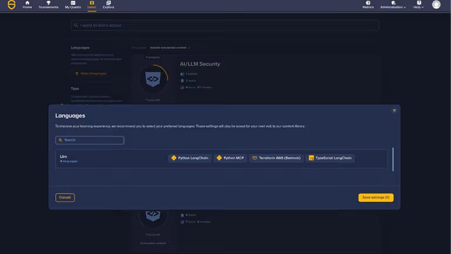The image size is (451, 254).
Task: Click the Python icon on LangChain chip
Action: [x=174, y=158]
